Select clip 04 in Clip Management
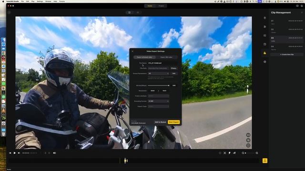This screenshot has width=305, height=171. pyautogui.click(x=287, y=47)
